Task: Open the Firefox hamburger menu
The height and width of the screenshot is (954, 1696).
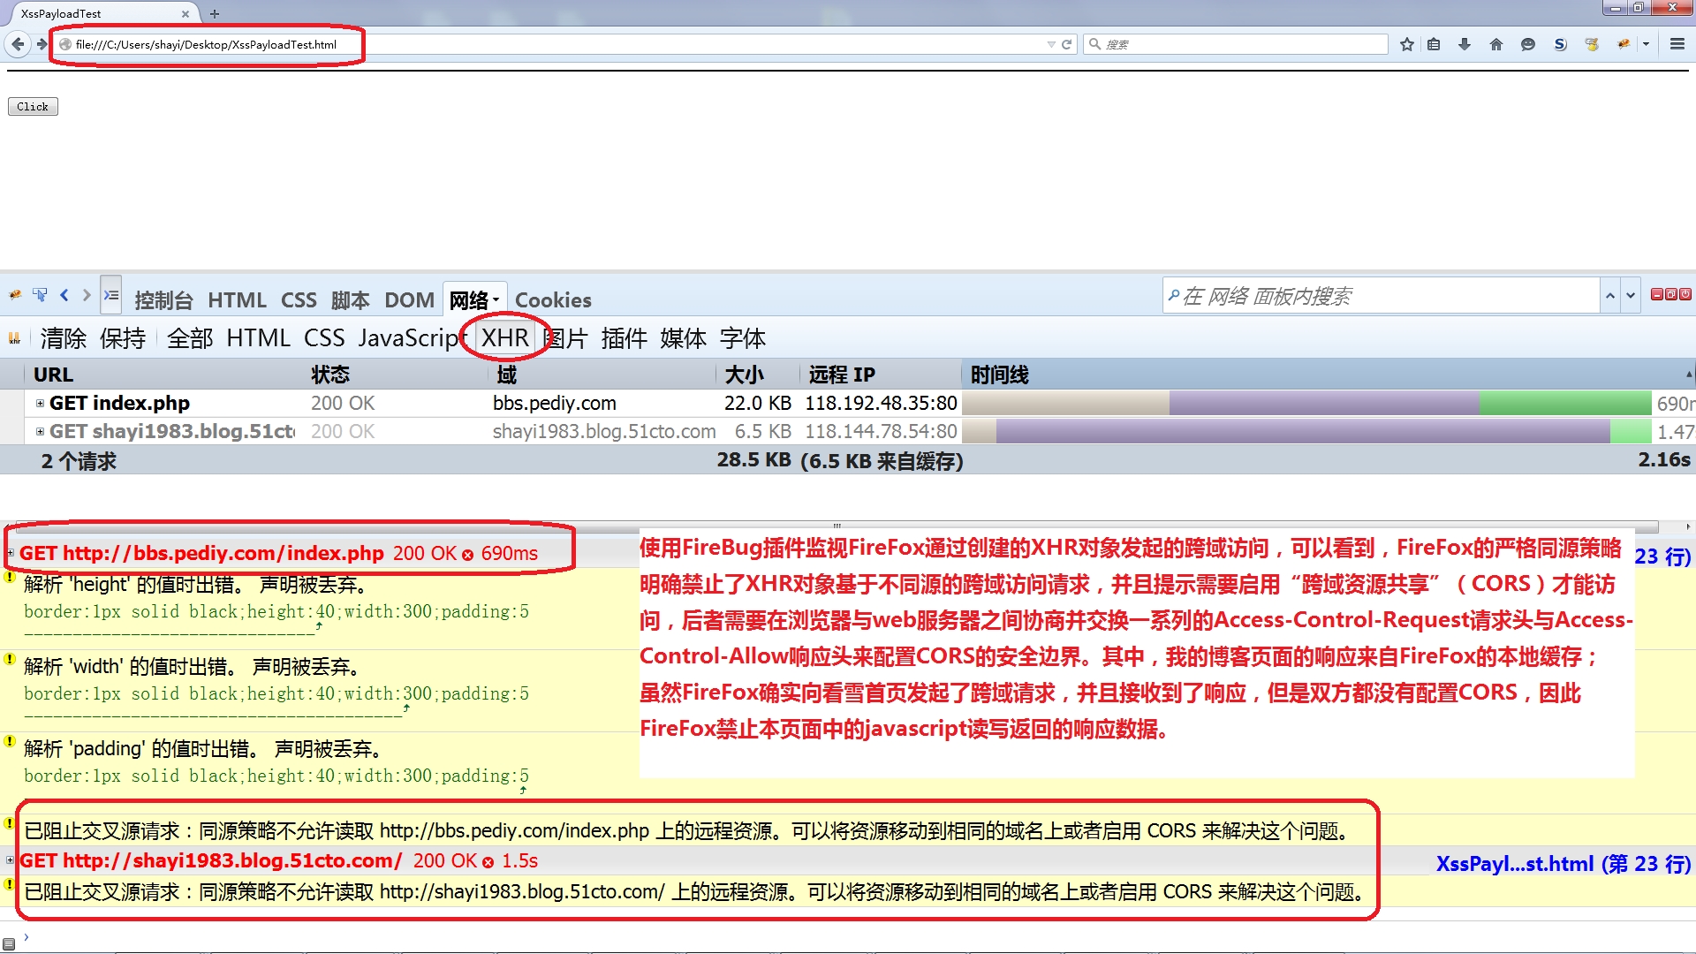Action: point(1677,44)
